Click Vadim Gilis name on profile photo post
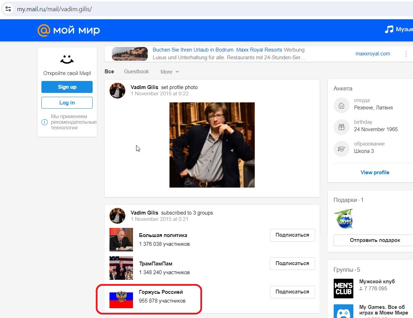Screen dimensions: 413x318 144,87
